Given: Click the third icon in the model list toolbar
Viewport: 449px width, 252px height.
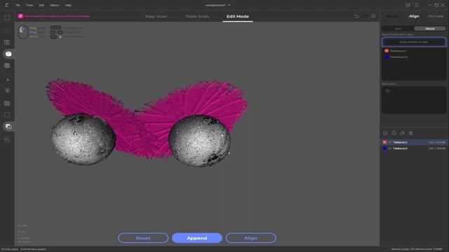Looking at the screenshot, I should pyautogui.click(x=402, y=133).
